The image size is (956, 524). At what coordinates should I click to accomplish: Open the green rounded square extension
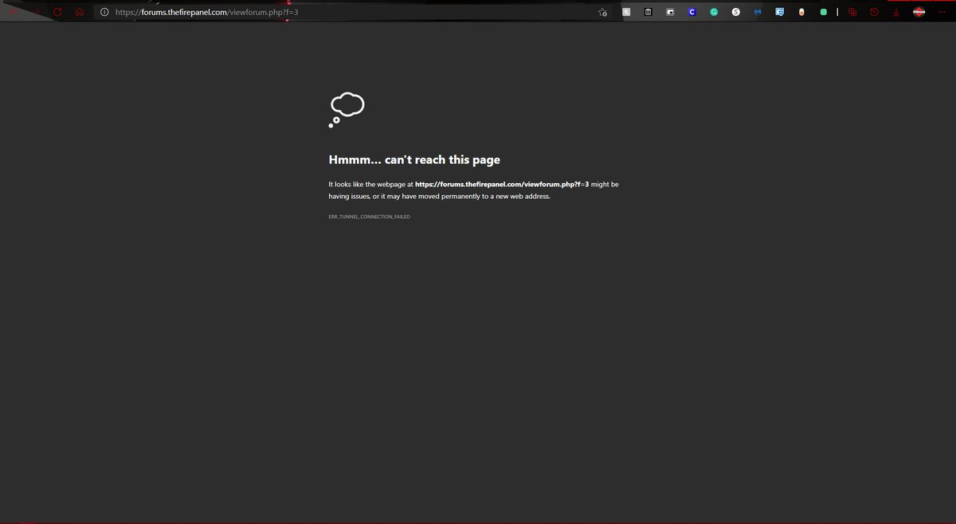[x=824, y=12]
